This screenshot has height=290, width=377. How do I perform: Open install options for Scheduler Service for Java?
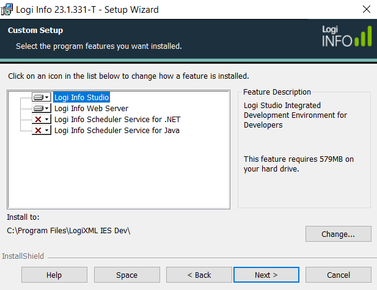coord(42,131)
